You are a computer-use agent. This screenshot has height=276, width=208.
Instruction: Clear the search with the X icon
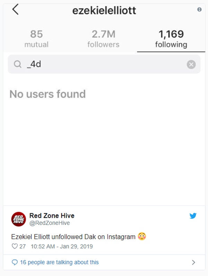(191, 64)
